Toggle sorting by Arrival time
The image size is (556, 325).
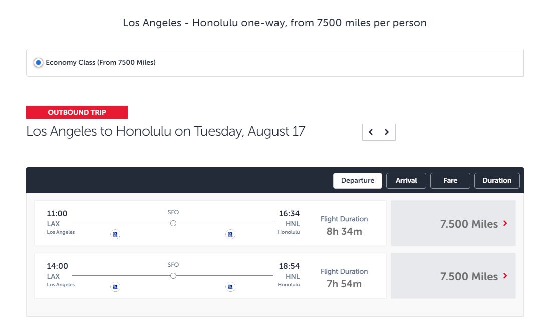click(x=406, y=180)
